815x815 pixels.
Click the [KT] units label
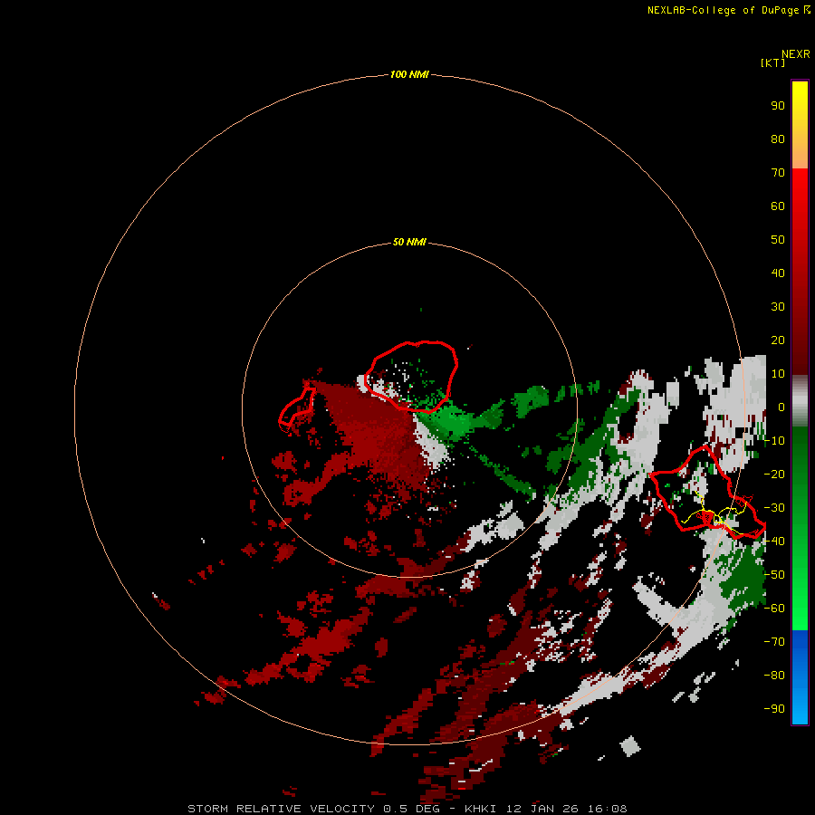pyautogui.click(x=772, y=62)
